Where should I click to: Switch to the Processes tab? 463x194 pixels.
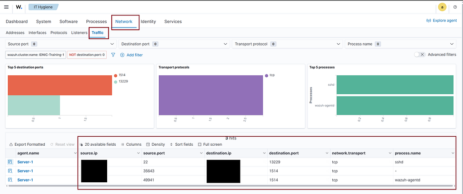click(x=96, y=22)
